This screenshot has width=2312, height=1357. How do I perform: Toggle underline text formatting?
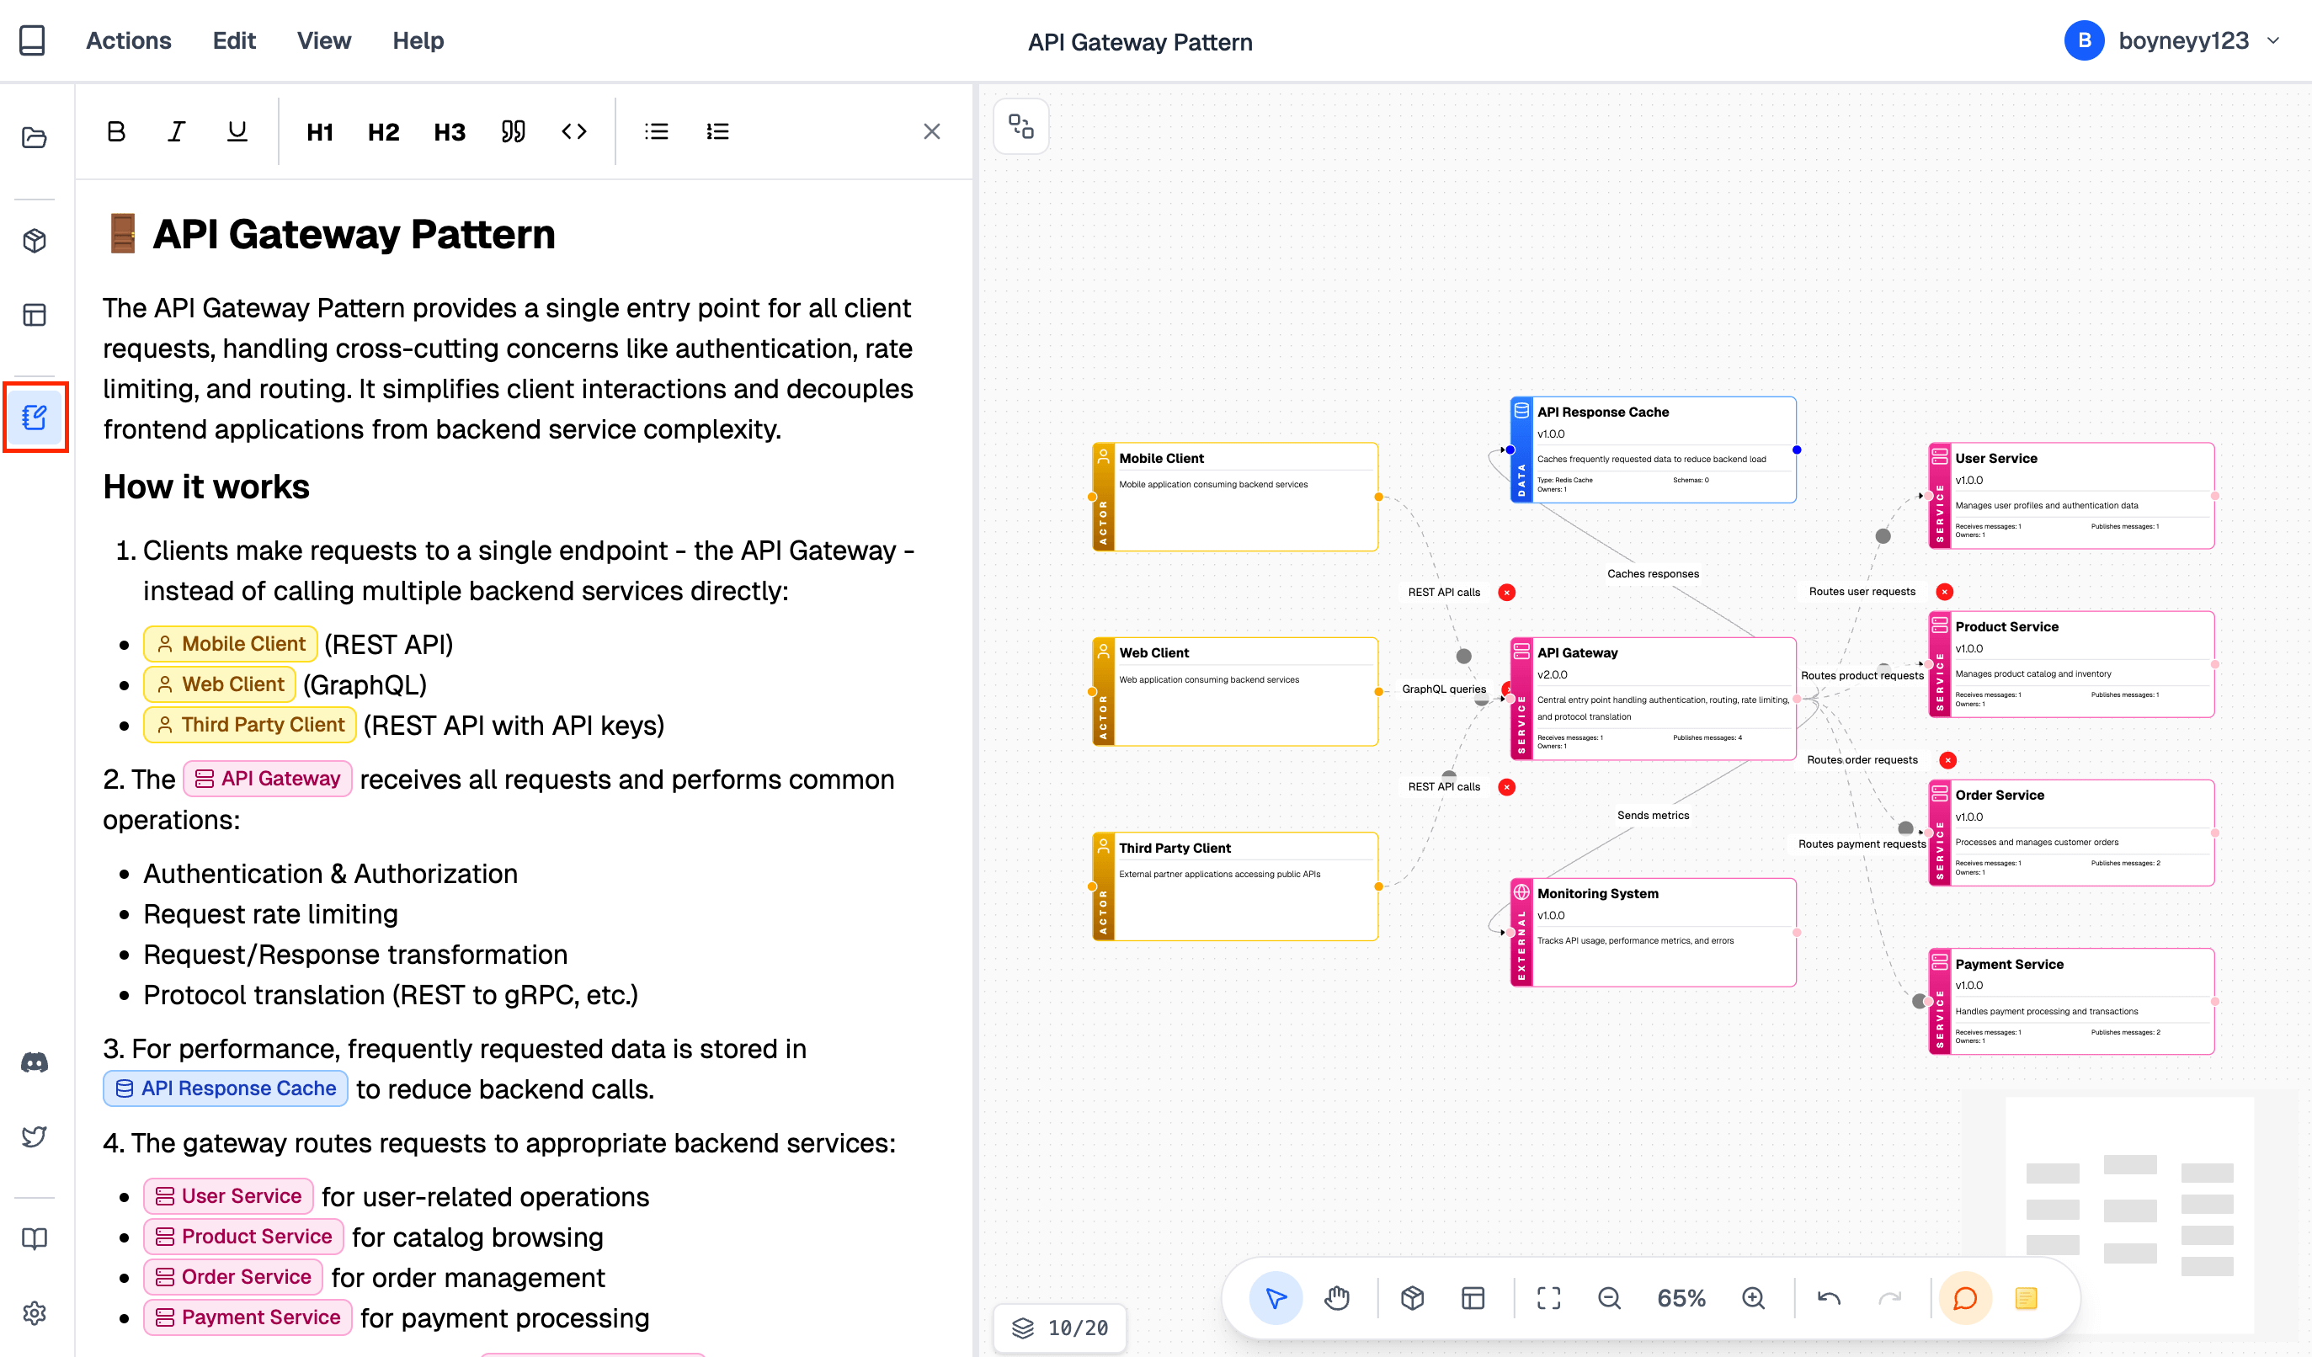click(236, 131)
